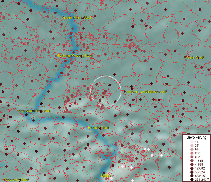Click the legend value 687
The image size is (211, 182).
point(198,157)
